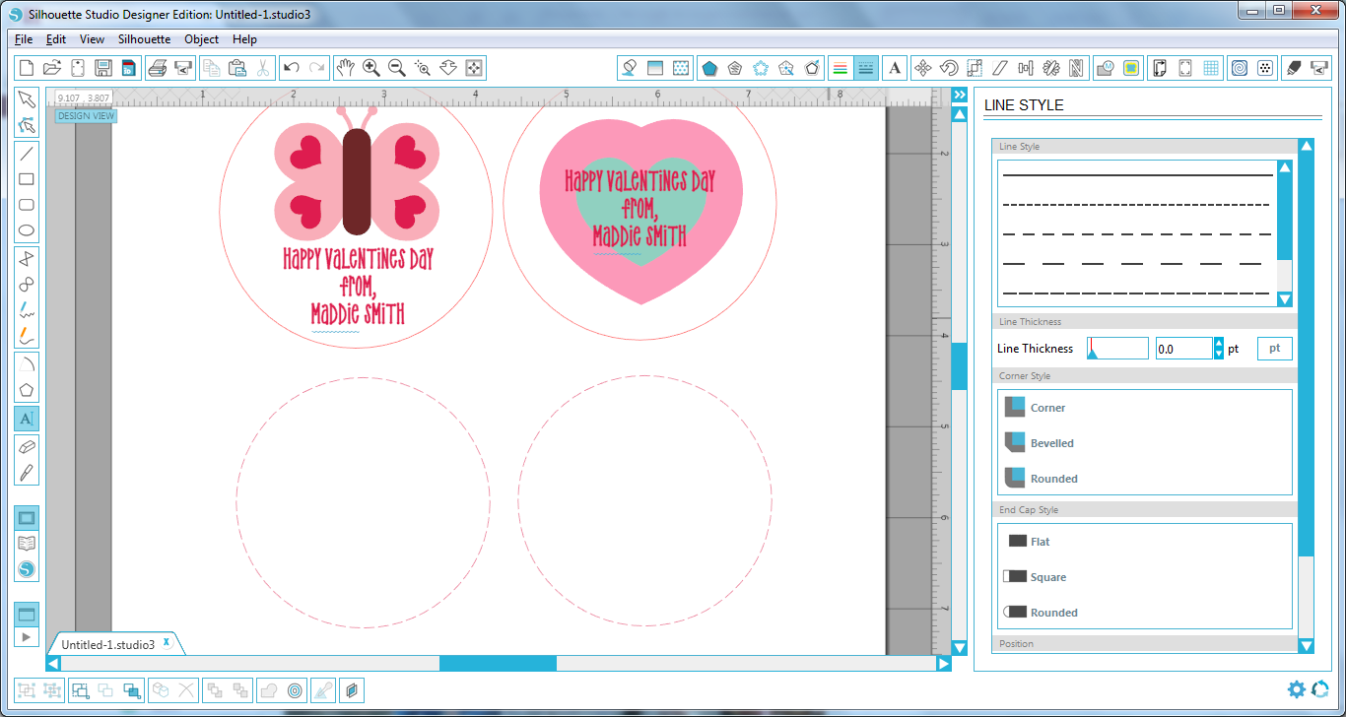The width and height of the screenshot is (1346, 717).
Task: Open the Help menu
Action: point(244,39)
